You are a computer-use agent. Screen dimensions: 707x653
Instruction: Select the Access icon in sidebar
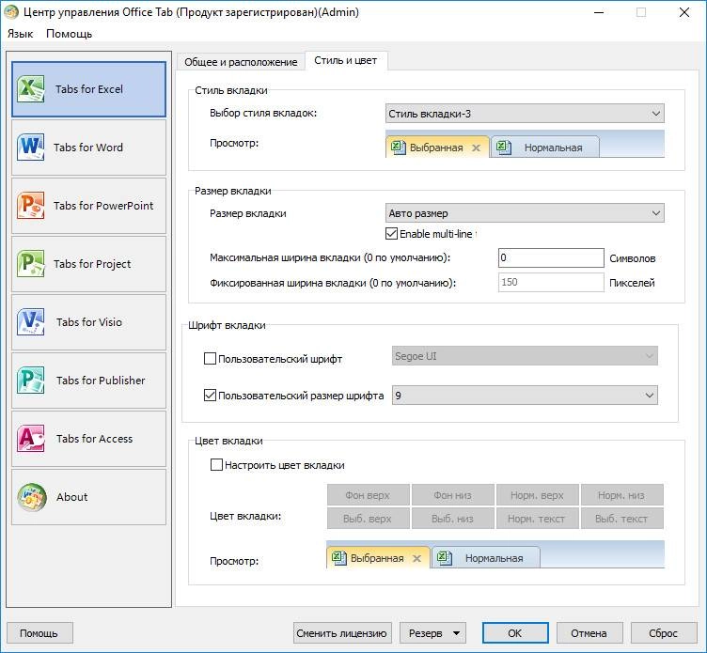(x=31, y=438)
